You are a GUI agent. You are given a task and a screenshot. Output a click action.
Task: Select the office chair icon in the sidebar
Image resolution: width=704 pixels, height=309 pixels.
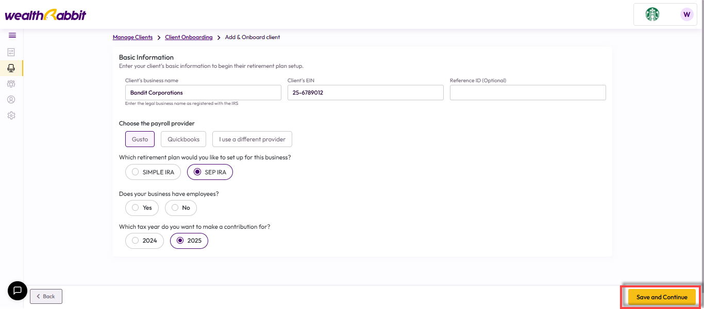pyautogui.click(x=11, y=68)
